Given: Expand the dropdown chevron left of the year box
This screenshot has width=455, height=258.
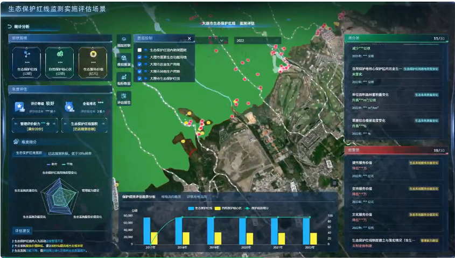Looking at the screenshot, I should [x=222, y=40].
